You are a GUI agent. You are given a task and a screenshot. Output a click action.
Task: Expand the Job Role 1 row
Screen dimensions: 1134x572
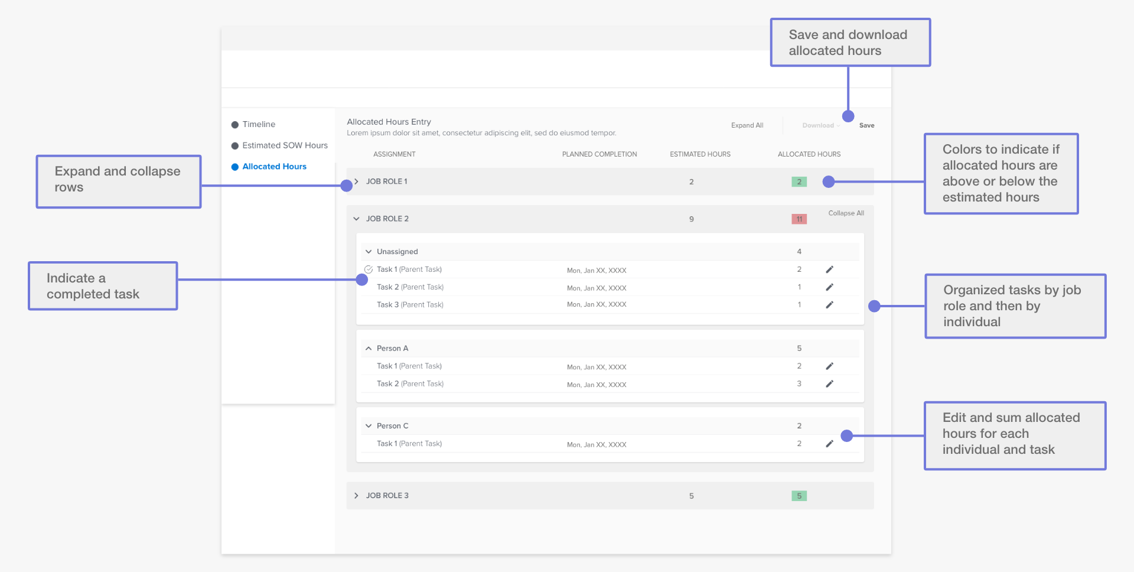tap(356, 181)
